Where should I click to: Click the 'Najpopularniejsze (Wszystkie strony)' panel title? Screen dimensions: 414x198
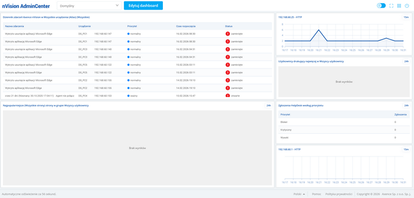tap(45, 105)
